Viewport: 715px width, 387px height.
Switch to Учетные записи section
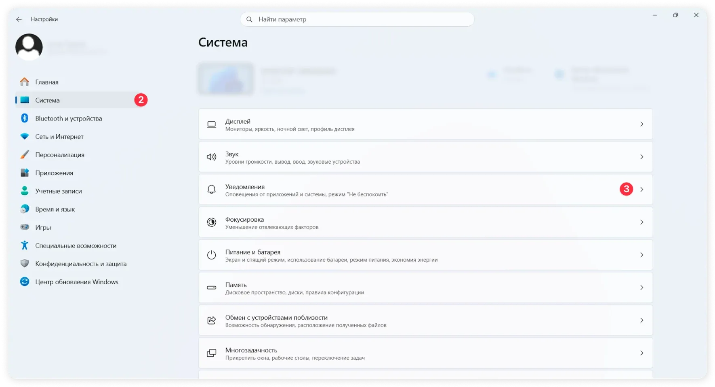[x=59, y=191]
